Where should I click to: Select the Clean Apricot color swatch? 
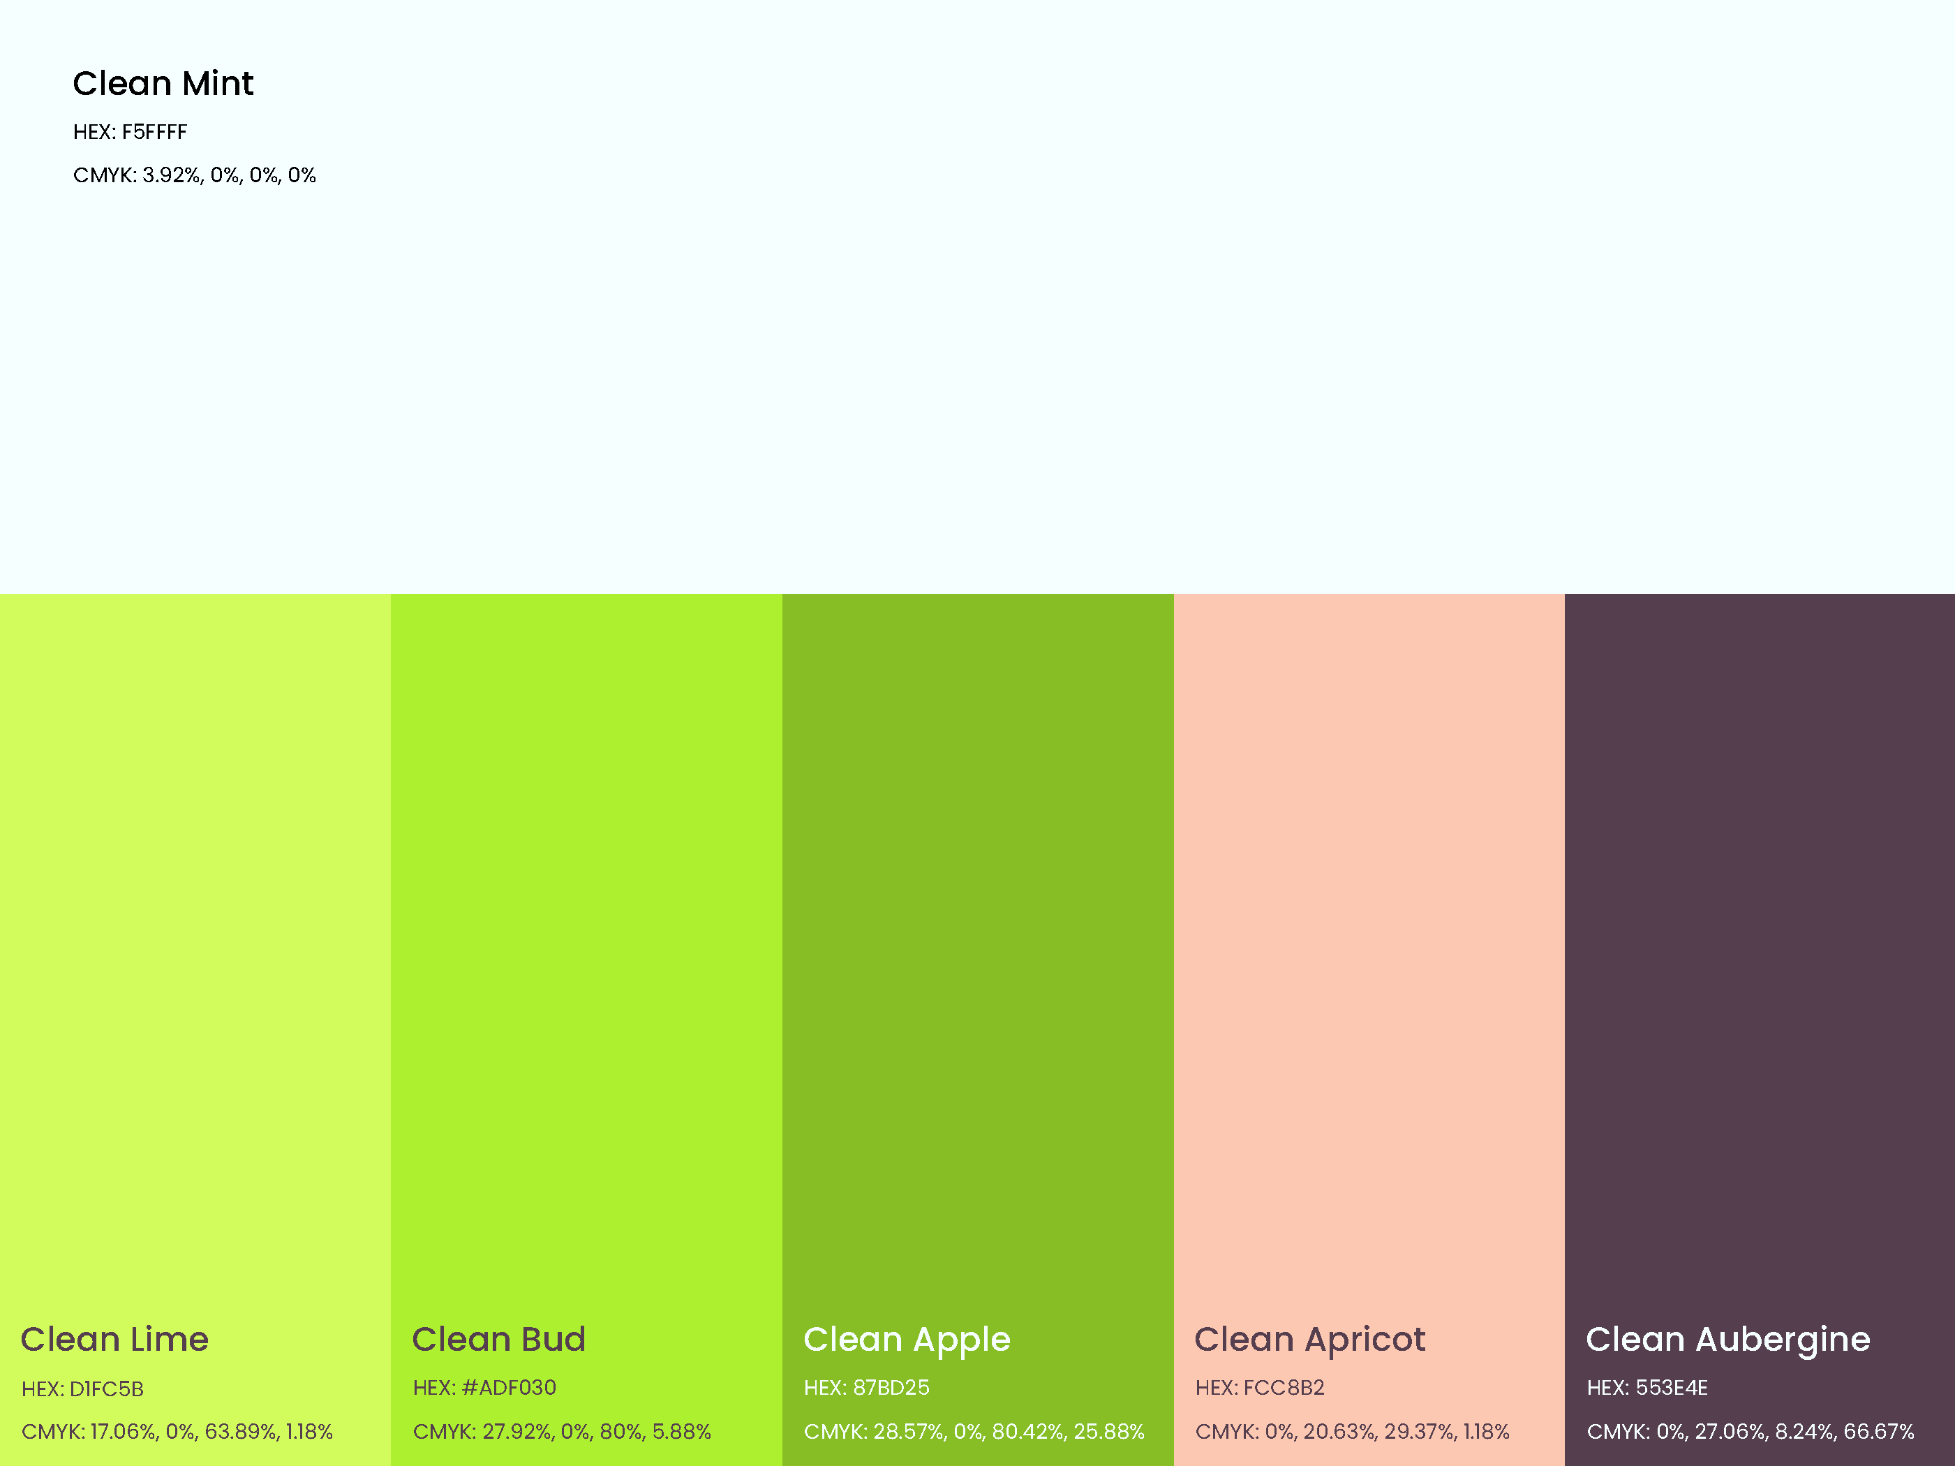(x=1368, y=928)
